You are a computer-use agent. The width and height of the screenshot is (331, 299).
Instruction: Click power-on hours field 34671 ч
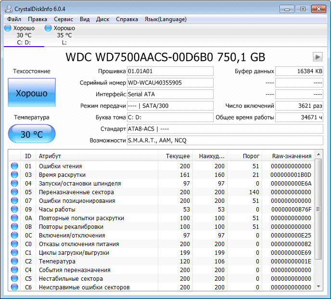coord(299,117)
